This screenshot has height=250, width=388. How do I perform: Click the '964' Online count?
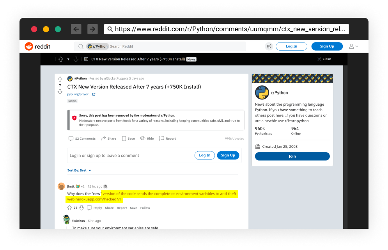295,128
